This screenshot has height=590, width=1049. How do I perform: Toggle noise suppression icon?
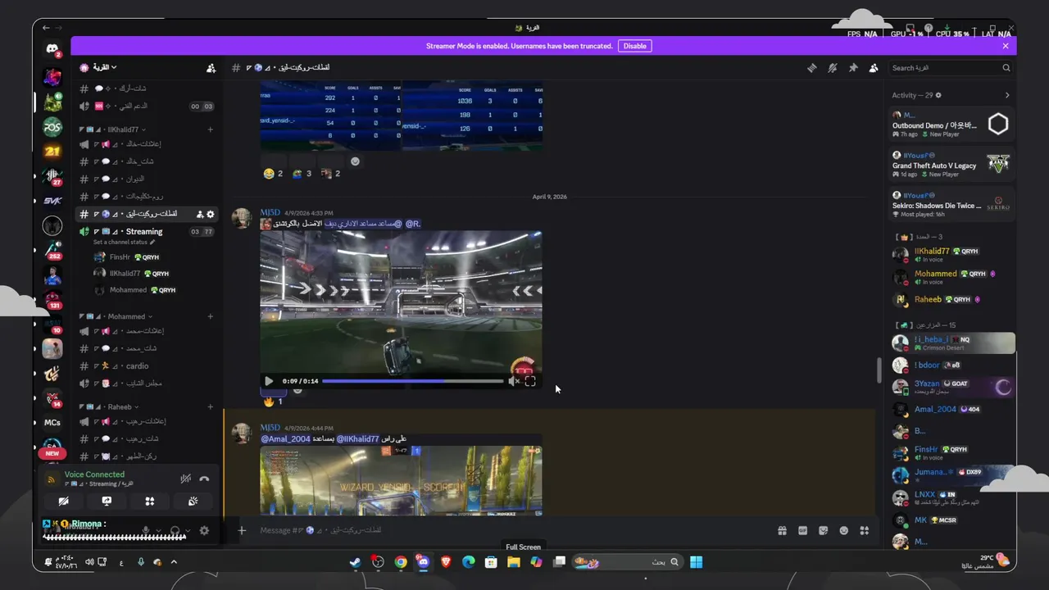click(x=186, y=479)
